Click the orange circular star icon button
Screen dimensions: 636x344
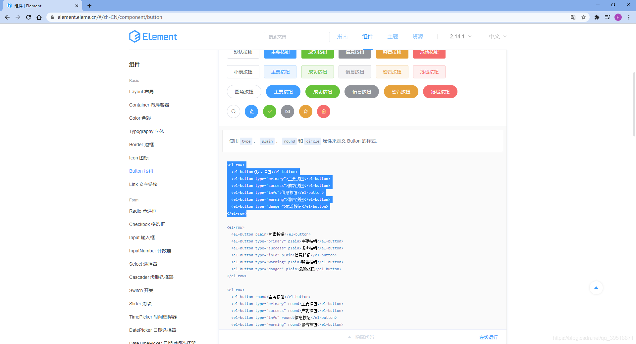pyautogui.click(x=306, y=111)
